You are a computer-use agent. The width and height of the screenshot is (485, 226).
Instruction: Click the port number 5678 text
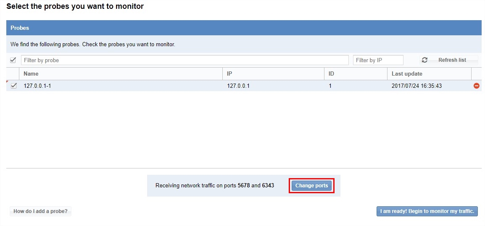pyautogui.click(x=244, y=185)
